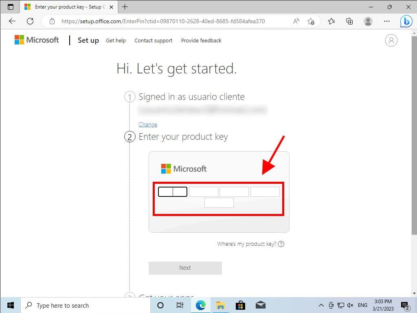This screenshot has height=313, width=417.
Task: Open the Bing Chat icon in Edge toolbar
Action: (406, 21)
